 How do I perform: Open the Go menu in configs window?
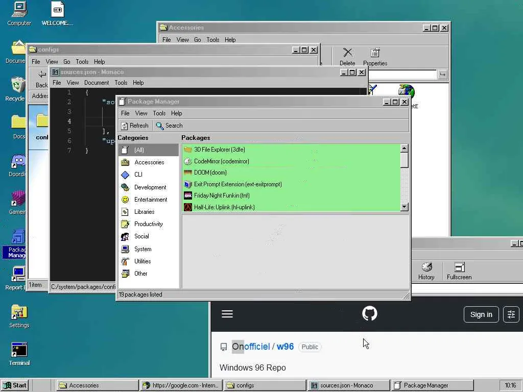(67, 62)
